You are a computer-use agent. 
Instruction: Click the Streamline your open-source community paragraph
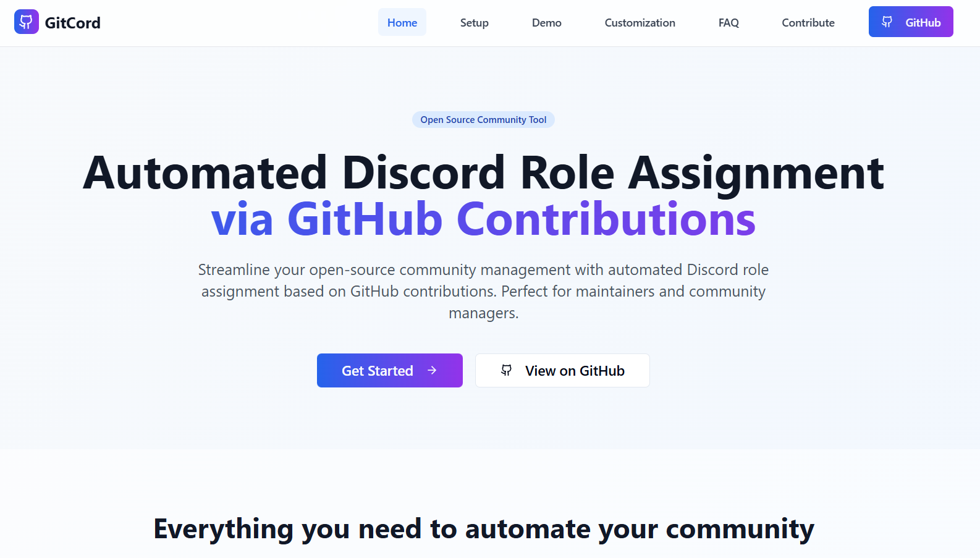(483, 281)
